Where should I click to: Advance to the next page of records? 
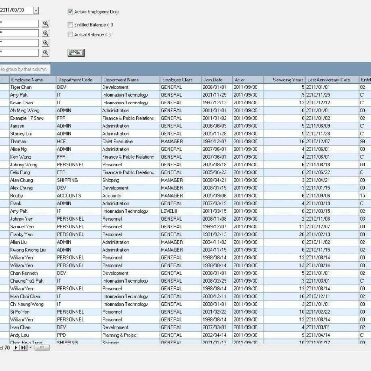pyautogui.click(x=16, y=348)
